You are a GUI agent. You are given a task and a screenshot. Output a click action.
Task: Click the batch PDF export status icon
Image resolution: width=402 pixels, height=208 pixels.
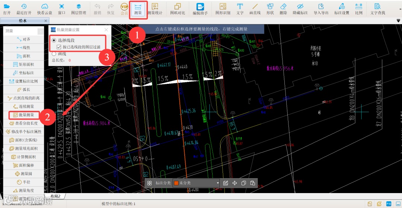coord(379,204)
